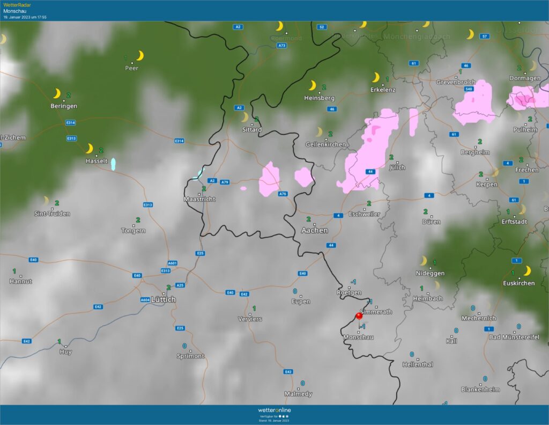Click the Erftstadt town label

click(x=514, y=222)
